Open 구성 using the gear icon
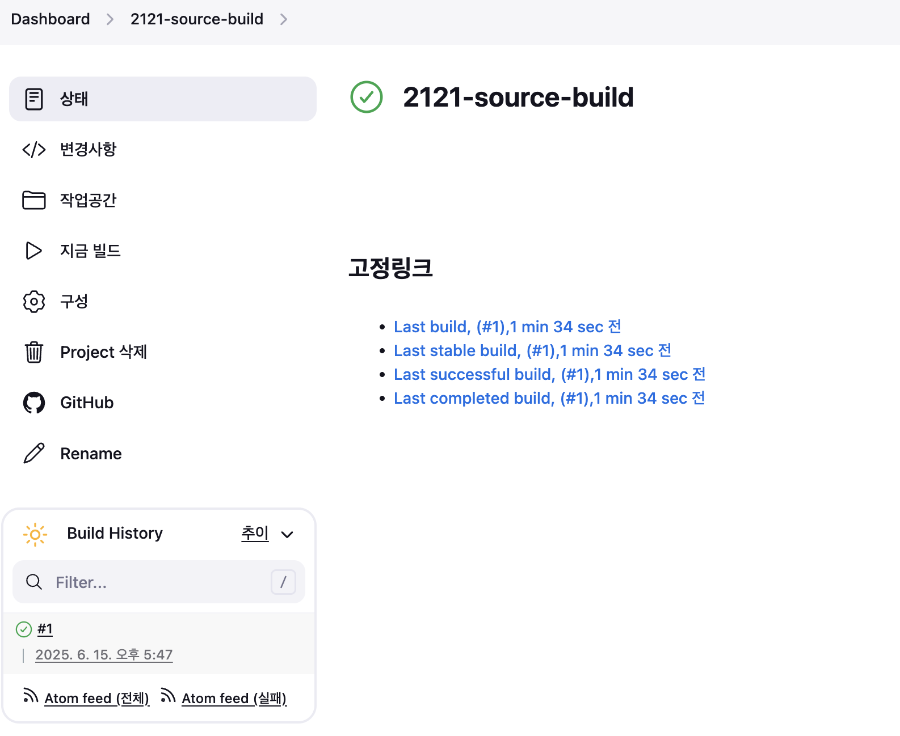The height and width of the screenshot is (736, 900). [x=34, y=302]
